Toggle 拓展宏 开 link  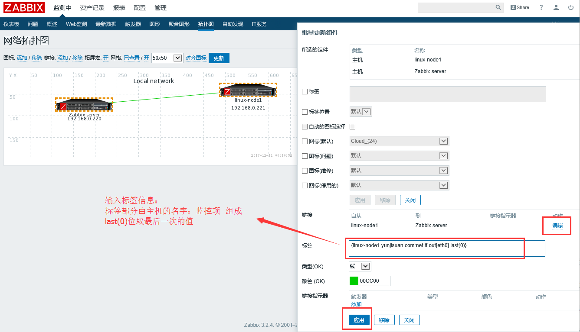tap(106, 58)
